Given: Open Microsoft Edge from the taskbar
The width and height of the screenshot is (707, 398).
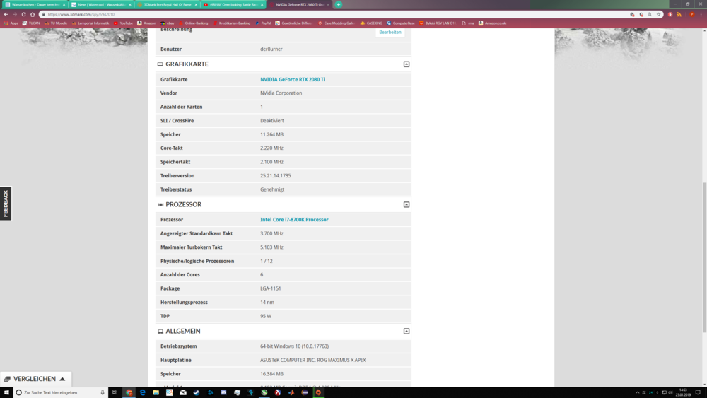Looking at the screenshot, I should [x=143, y=392].
